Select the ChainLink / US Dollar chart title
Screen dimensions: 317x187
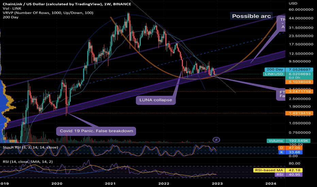67,4
